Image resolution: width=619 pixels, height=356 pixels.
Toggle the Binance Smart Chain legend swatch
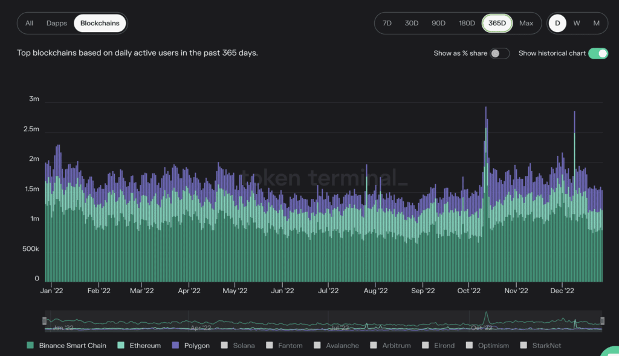point(30,345)
